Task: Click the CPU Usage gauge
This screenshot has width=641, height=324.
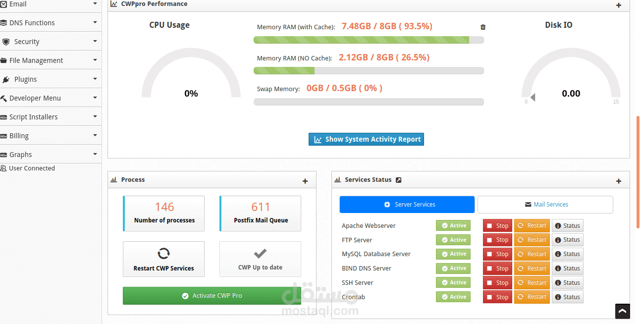Action: pyautogui.click(x=191, y=73)
